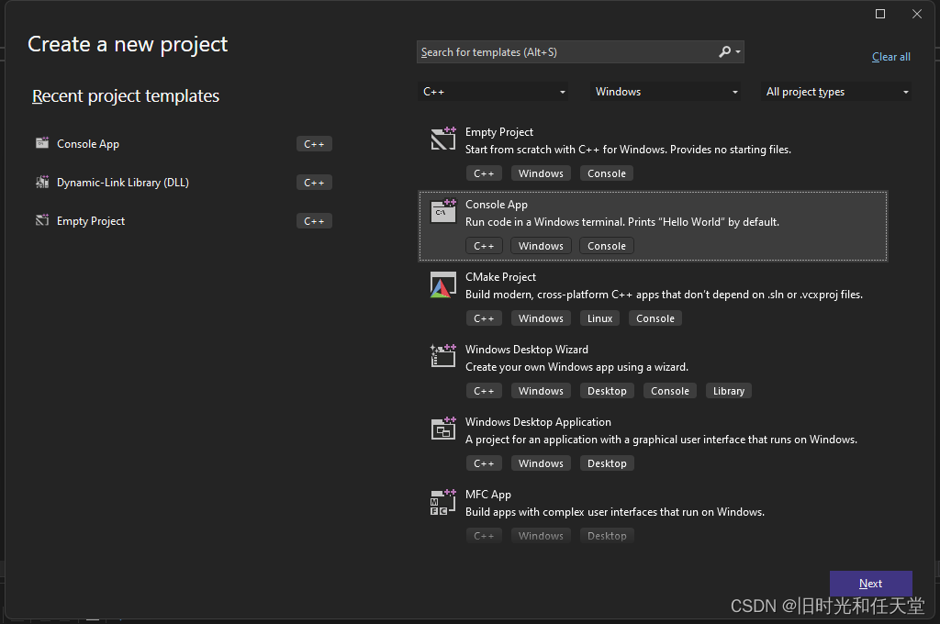Viewport: 940px width, 624px height.
Task: Select the Console App template icon in list
Action: 443,211
